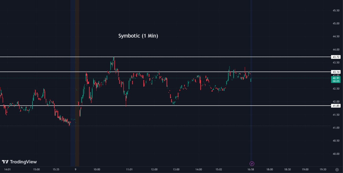Click the 19:30 time axis label
Viewport: 343px width, 173px height.
click(x=323, y=170)
